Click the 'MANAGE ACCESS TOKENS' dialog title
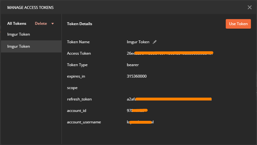 click(x=31, y=8)
